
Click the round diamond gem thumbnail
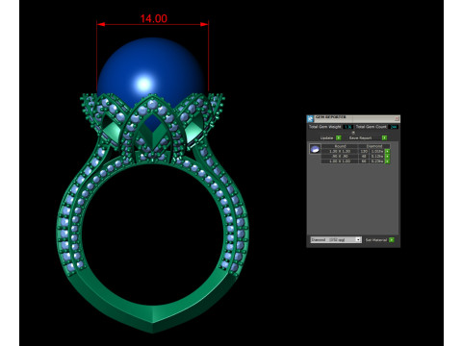tap(315, 149)
